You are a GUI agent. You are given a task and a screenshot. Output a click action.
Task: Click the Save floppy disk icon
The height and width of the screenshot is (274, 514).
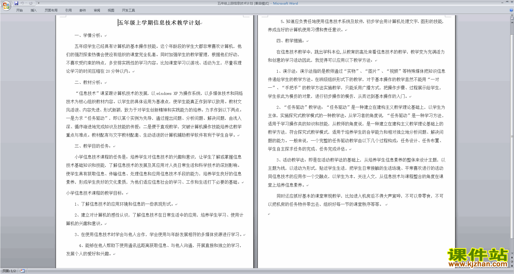[x=16, y=3]
